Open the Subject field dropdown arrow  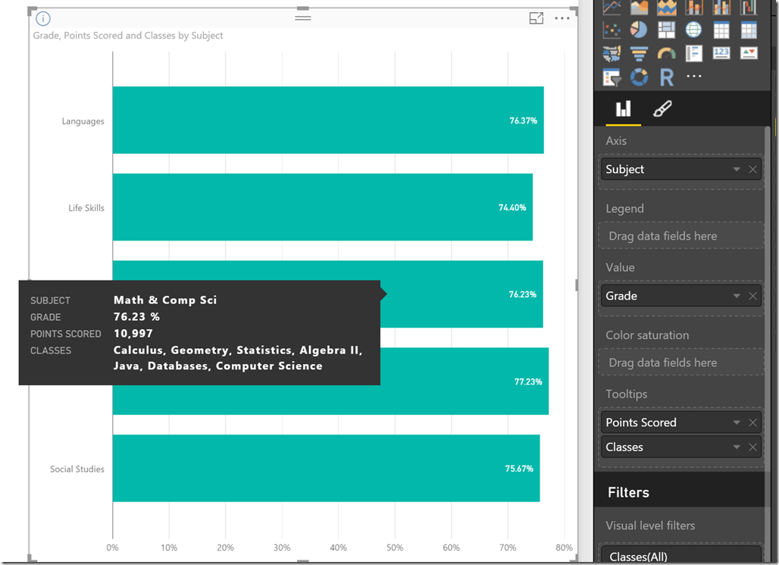pos(737,170)
